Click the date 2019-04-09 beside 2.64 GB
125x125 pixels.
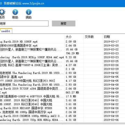(x=111, y=89)
